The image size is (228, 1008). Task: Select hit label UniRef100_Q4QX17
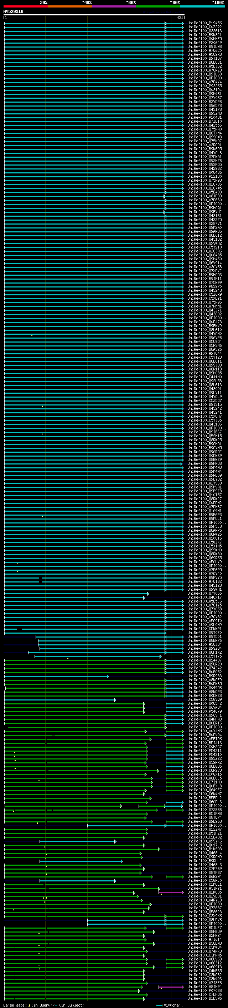click(204, 598)
